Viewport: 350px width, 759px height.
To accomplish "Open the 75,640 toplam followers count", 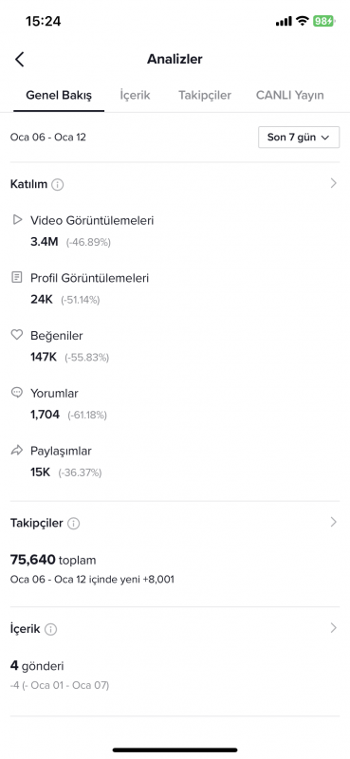I will pyautogui.click(x=53, y=560).
